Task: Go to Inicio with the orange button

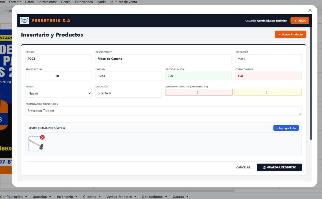Action: click(300, 21)
